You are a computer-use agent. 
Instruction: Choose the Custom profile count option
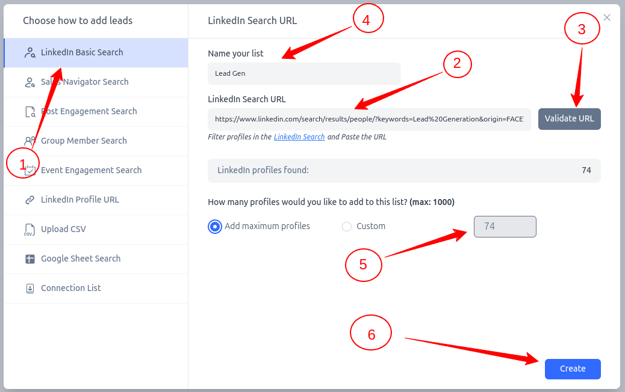(347, 226)
